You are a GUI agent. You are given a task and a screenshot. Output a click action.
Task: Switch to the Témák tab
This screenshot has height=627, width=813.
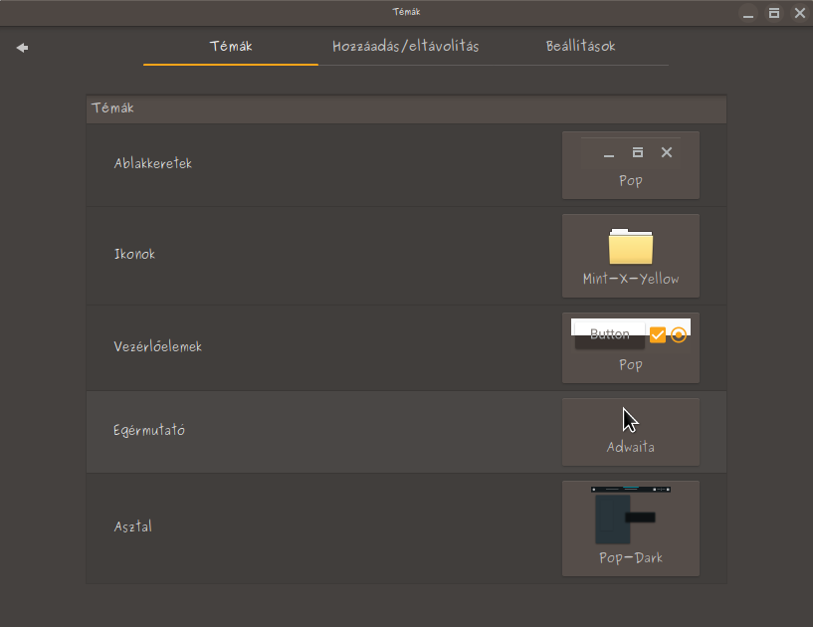(x=231, y=46)
